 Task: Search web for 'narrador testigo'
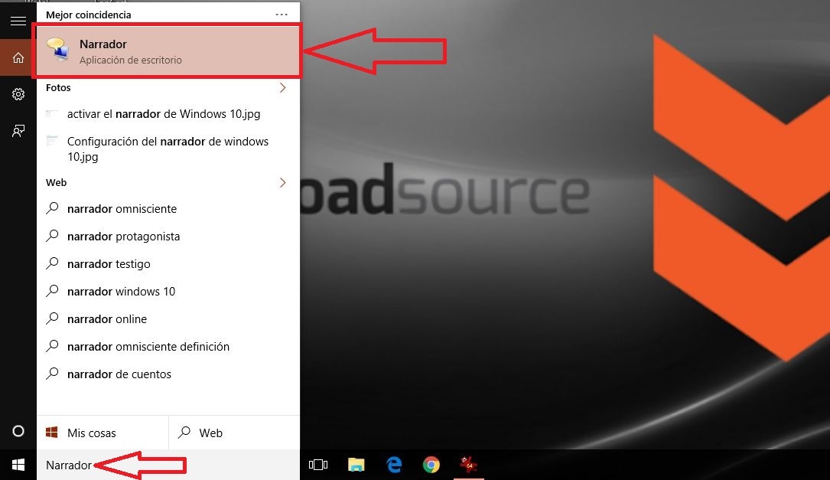pyautogui.click(x=168, y=264)
